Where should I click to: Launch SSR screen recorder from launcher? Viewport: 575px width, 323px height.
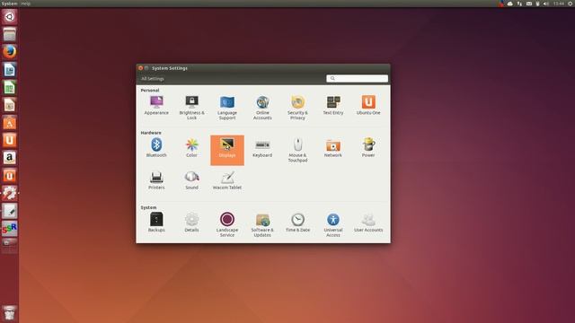coord(10,229)
